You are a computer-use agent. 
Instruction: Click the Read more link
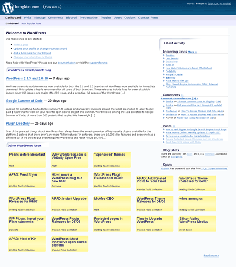click(x=211, y=256)
